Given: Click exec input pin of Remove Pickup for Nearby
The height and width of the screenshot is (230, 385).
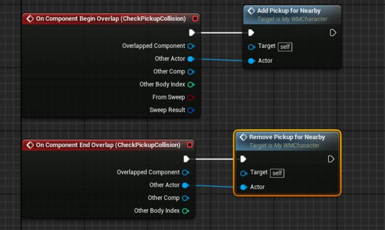Looking at the screenshot, I should tap(243, 159).
